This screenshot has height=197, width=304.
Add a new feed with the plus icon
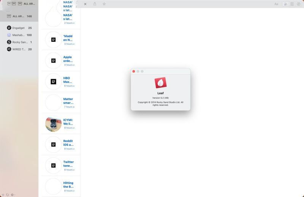(3, 195)
